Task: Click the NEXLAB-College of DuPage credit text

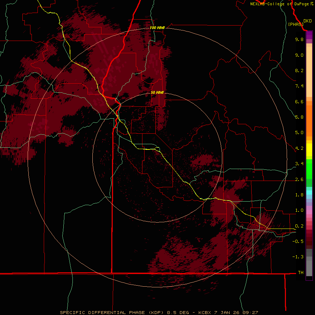Action: pos(279,4)
